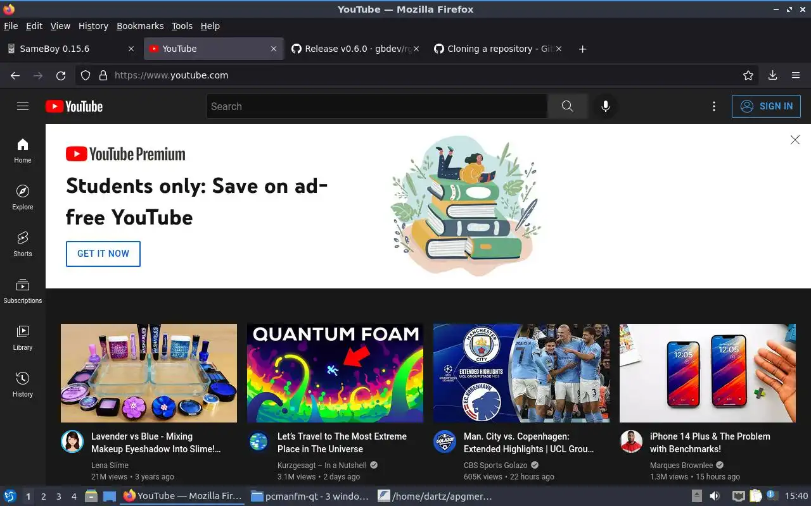The width and height of the screenshot is (811, 506).
Task: Open the Bookmarks menu
Action: click(140, 26)
